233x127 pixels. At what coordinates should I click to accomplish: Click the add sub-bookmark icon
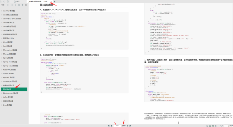[19, 5]
